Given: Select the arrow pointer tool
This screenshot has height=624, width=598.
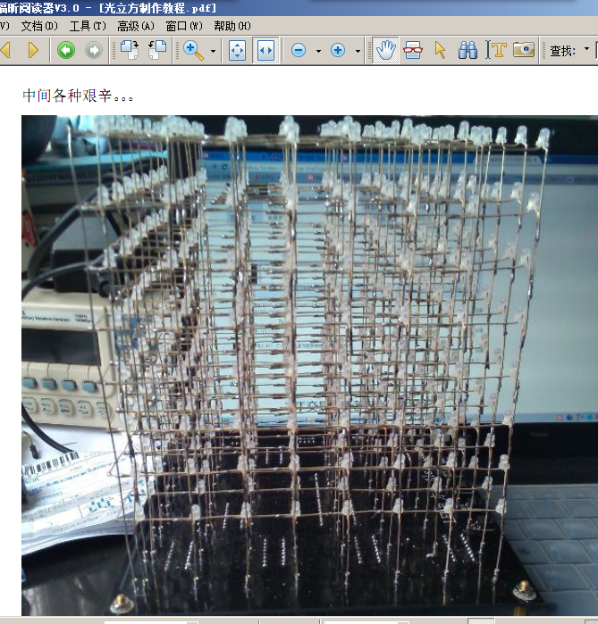Looking at the screenshot, I should point(440,51).
